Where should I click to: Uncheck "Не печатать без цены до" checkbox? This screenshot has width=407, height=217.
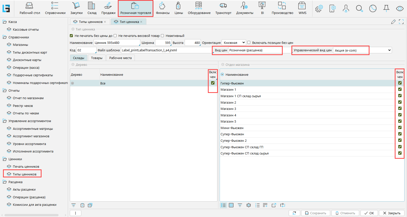coord(72,36)
